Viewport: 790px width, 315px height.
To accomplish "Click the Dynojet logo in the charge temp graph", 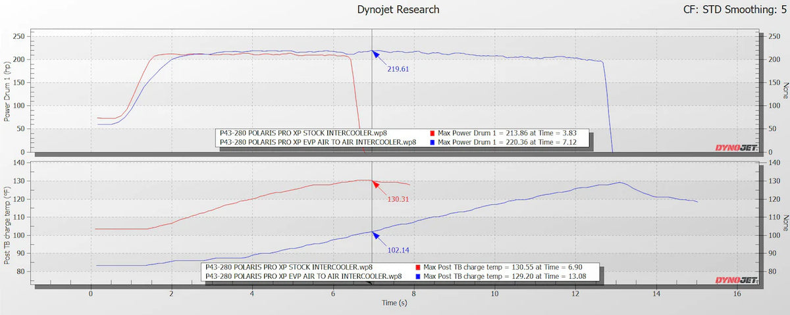I will pyautogui.click(x=736, y=280).
